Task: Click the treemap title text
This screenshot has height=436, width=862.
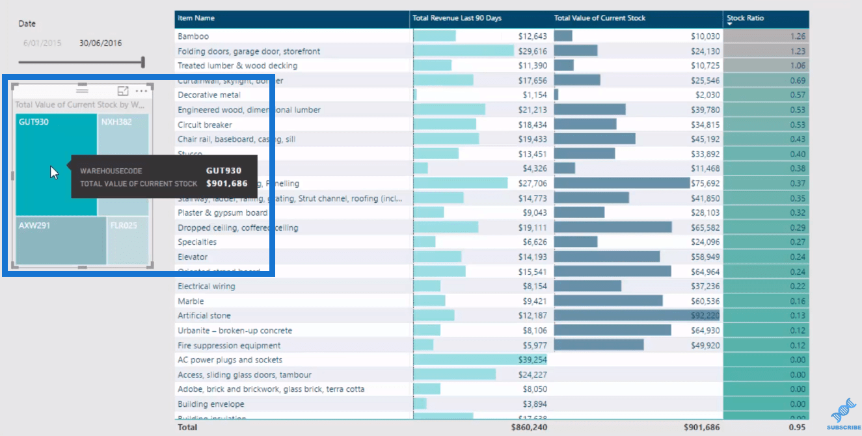Action: [80, 104]
